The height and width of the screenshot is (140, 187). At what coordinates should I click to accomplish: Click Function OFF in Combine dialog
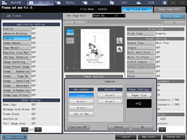78,127
